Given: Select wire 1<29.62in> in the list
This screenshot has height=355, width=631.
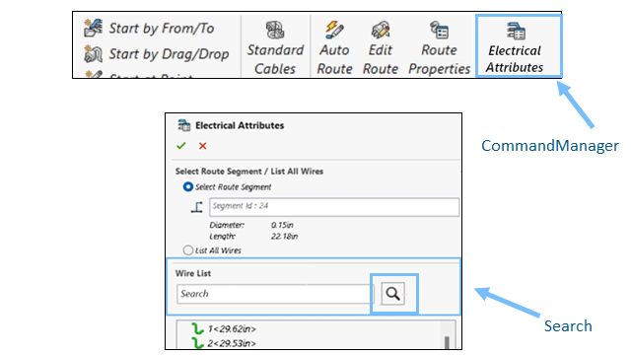Looking at the screenshot, I should tap(224, 328).
